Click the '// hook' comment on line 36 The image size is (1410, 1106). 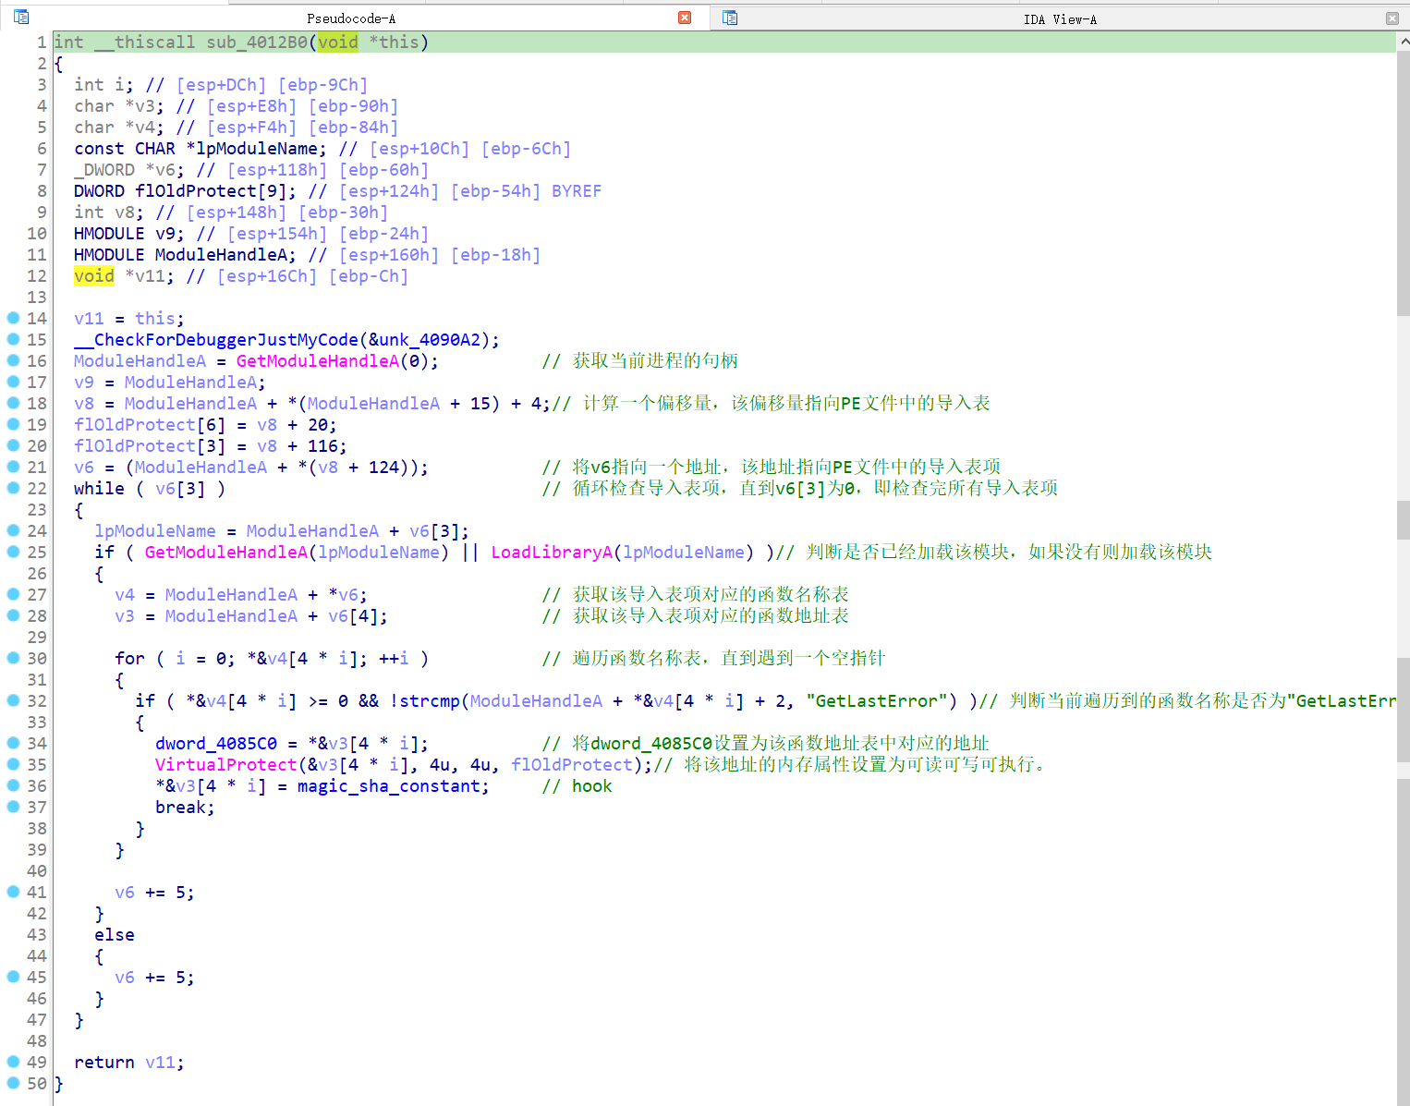[577, 785]
